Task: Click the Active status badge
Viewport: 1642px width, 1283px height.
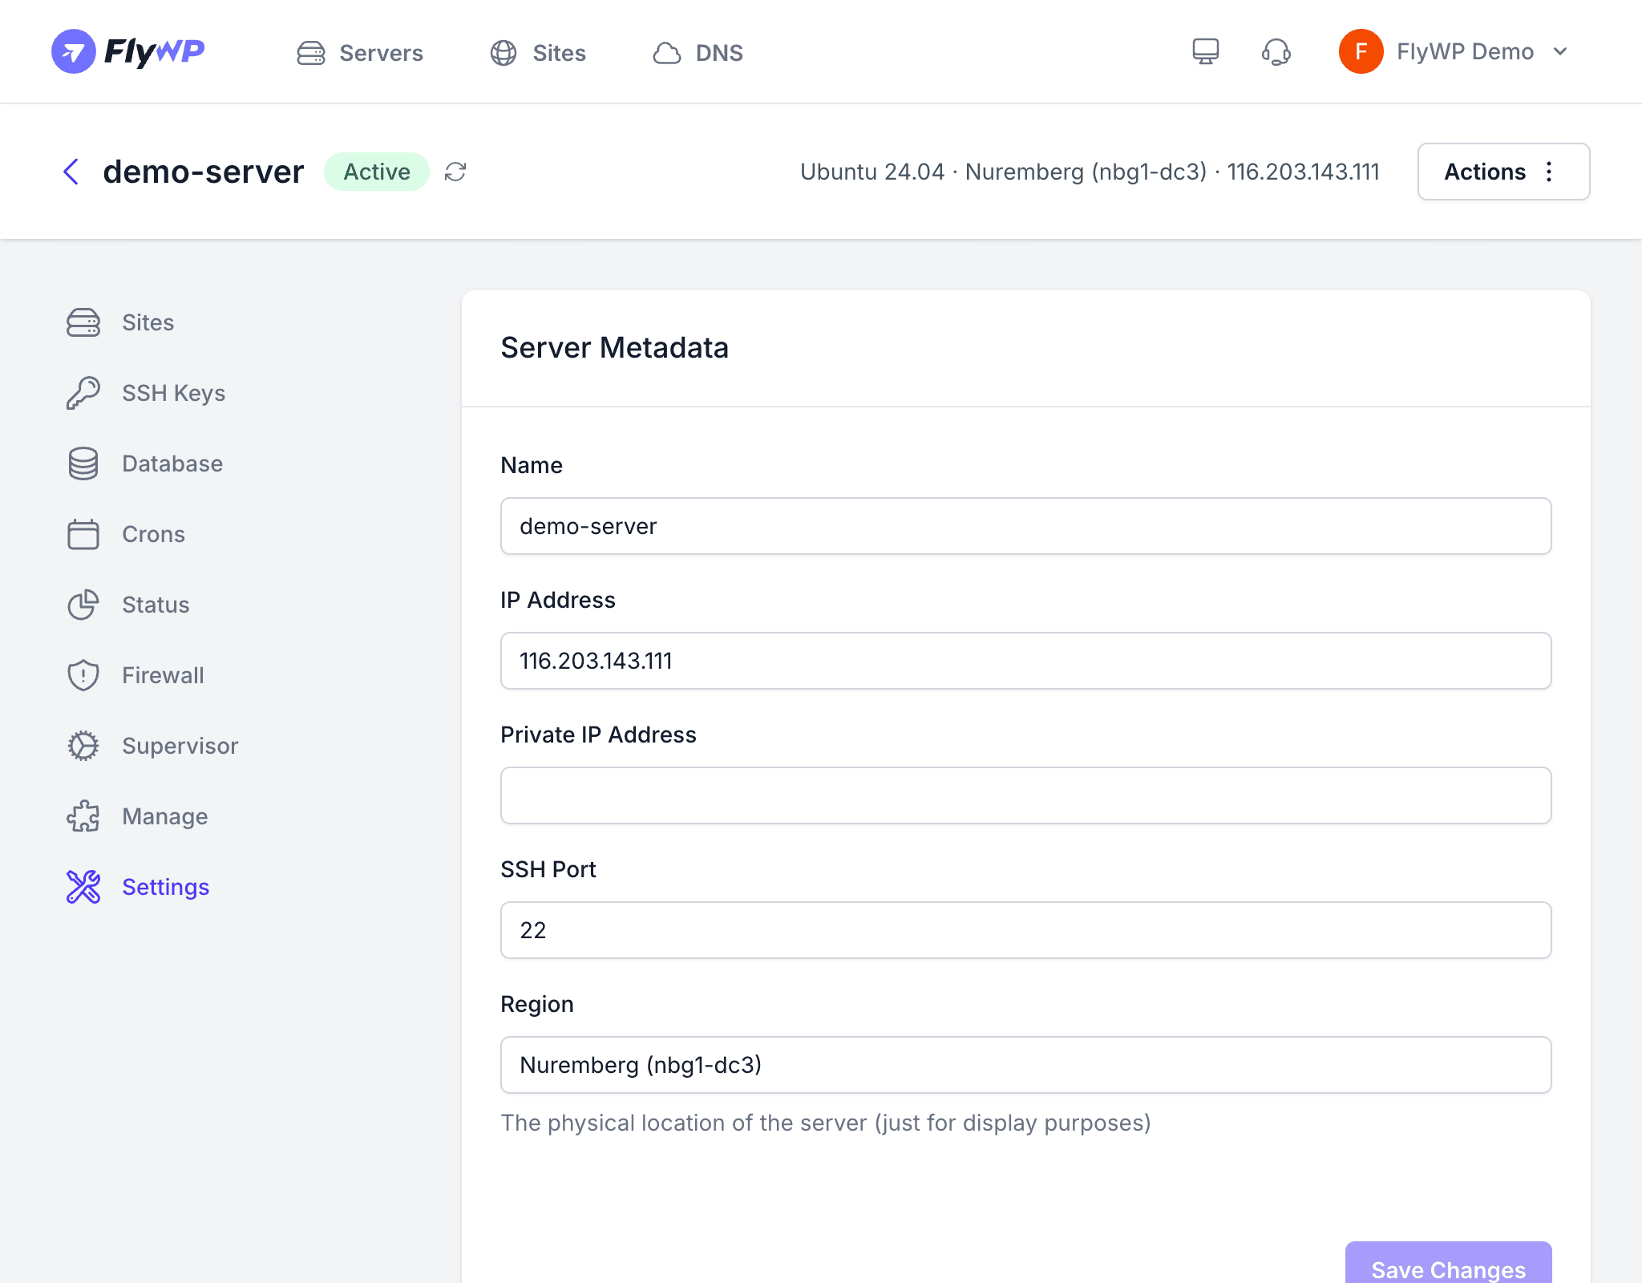Action: pos(377,172)
